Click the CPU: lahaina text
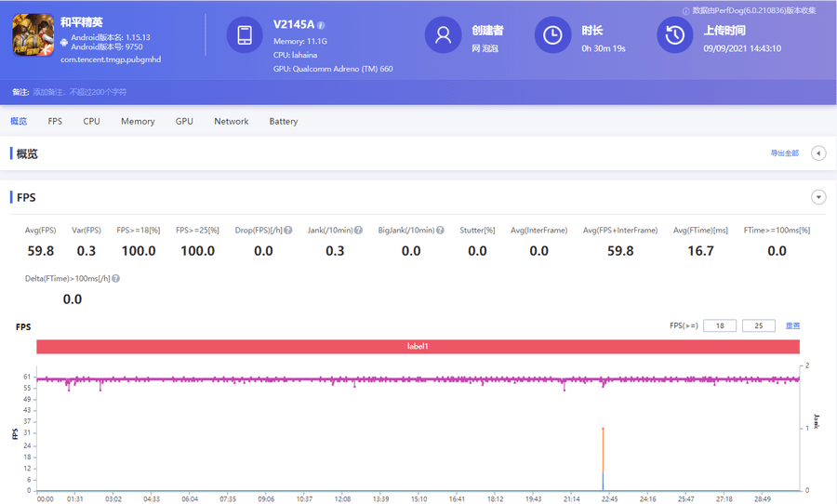837x504 pixels. click(295, 55)
